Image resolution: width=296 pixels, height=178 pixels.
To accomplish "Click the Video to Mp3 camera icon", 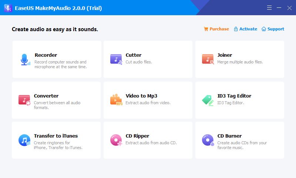I will (x=116, y=99).
